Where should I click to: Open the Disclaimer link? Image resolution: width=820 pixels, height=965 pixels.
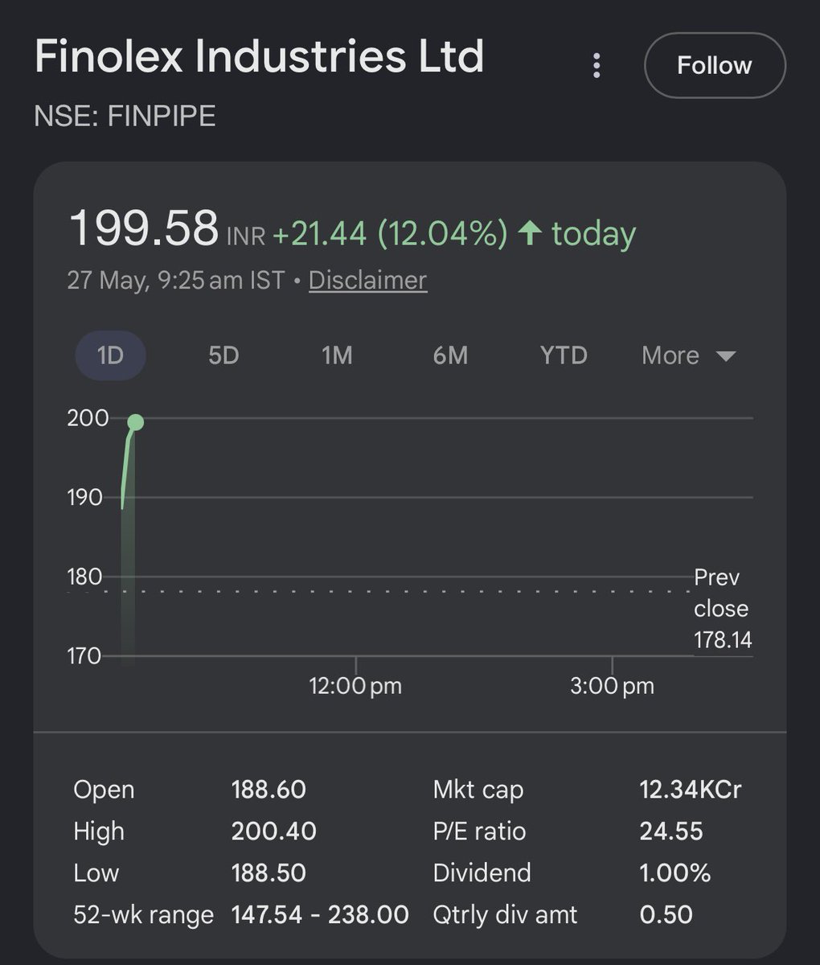(x=367, y=280)
